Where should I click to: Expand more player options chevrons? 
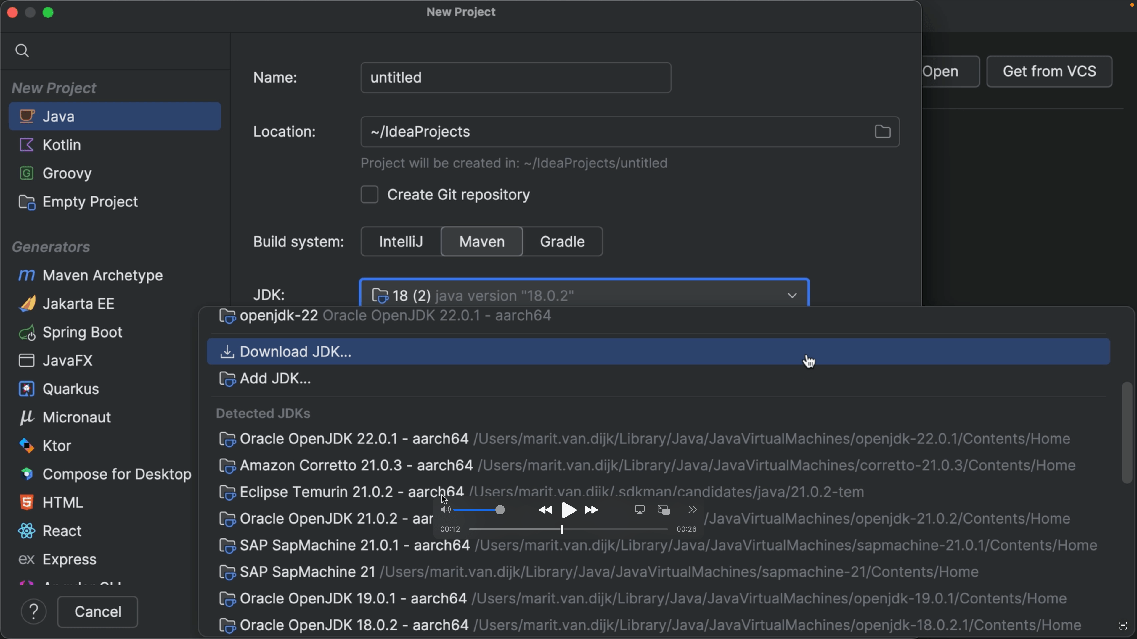[692, 510]
